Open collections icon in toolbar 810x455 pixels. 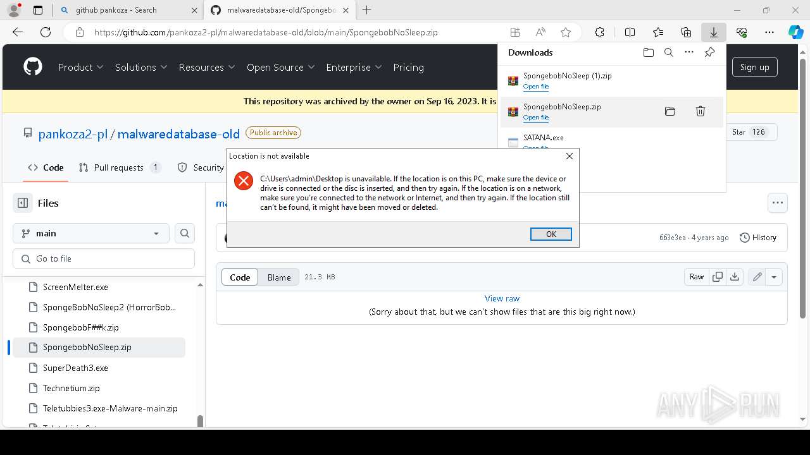click(x=686, y=32)
